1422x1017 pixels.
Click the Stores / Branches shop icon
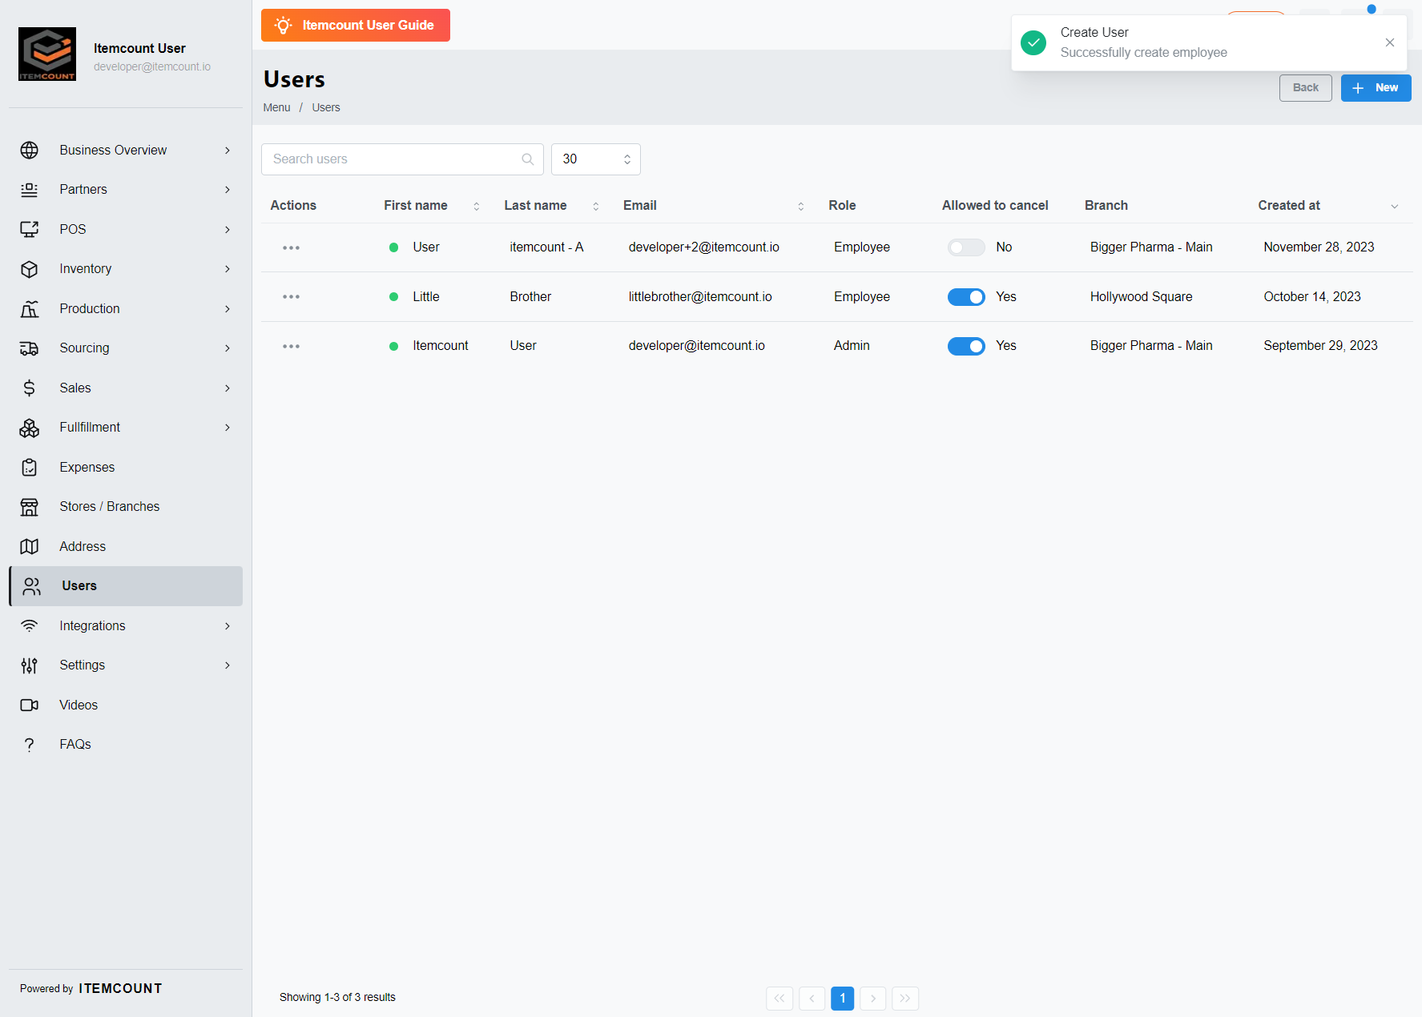coord(30,507)
